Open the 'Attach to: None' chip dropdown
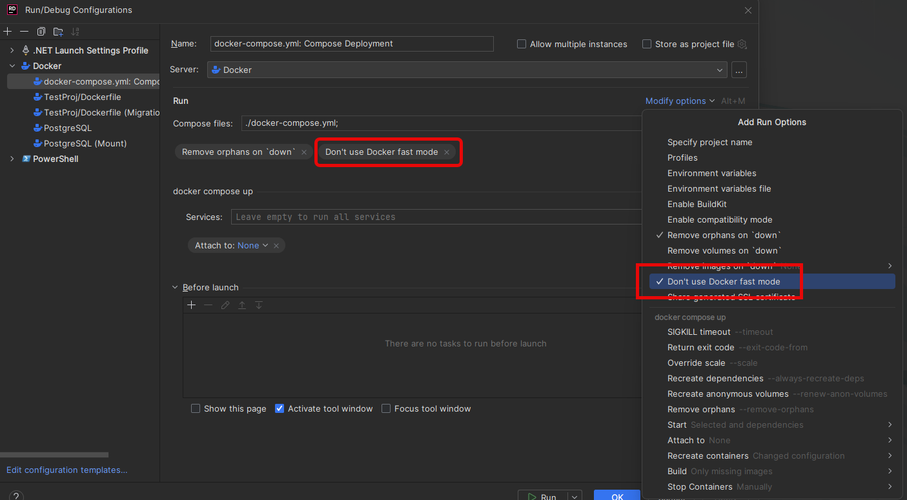This screenshot has height=500, width=907. click(253, 246)
